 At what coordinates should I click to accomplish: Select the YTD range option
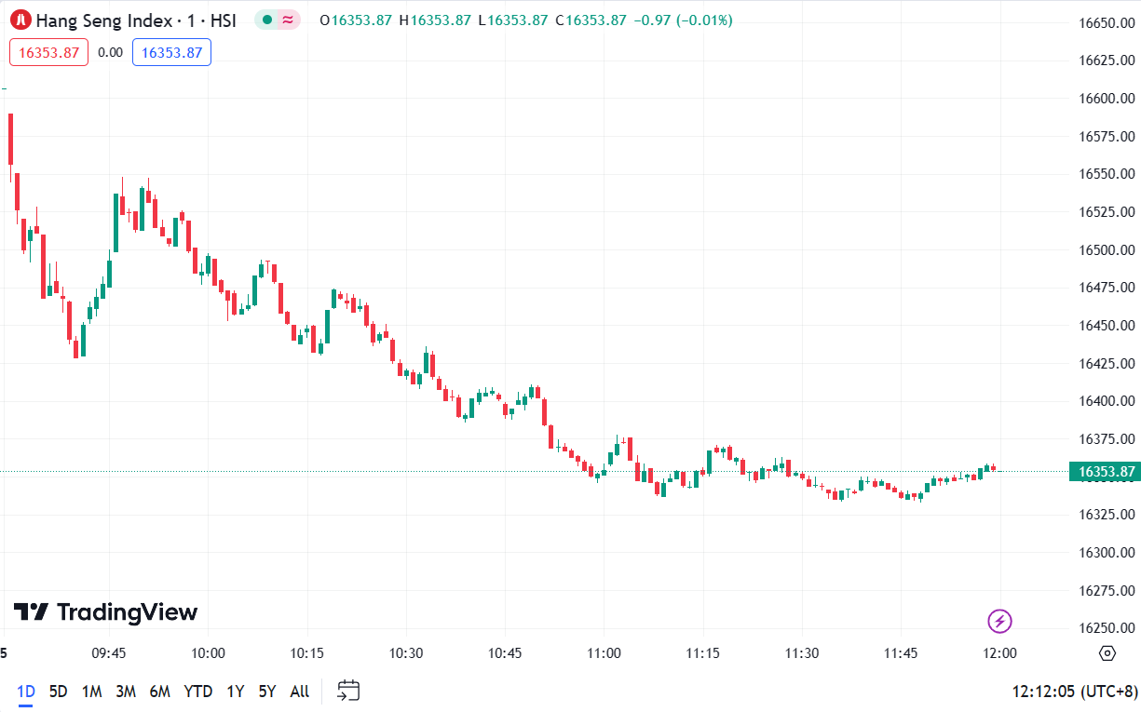point(197,691)
